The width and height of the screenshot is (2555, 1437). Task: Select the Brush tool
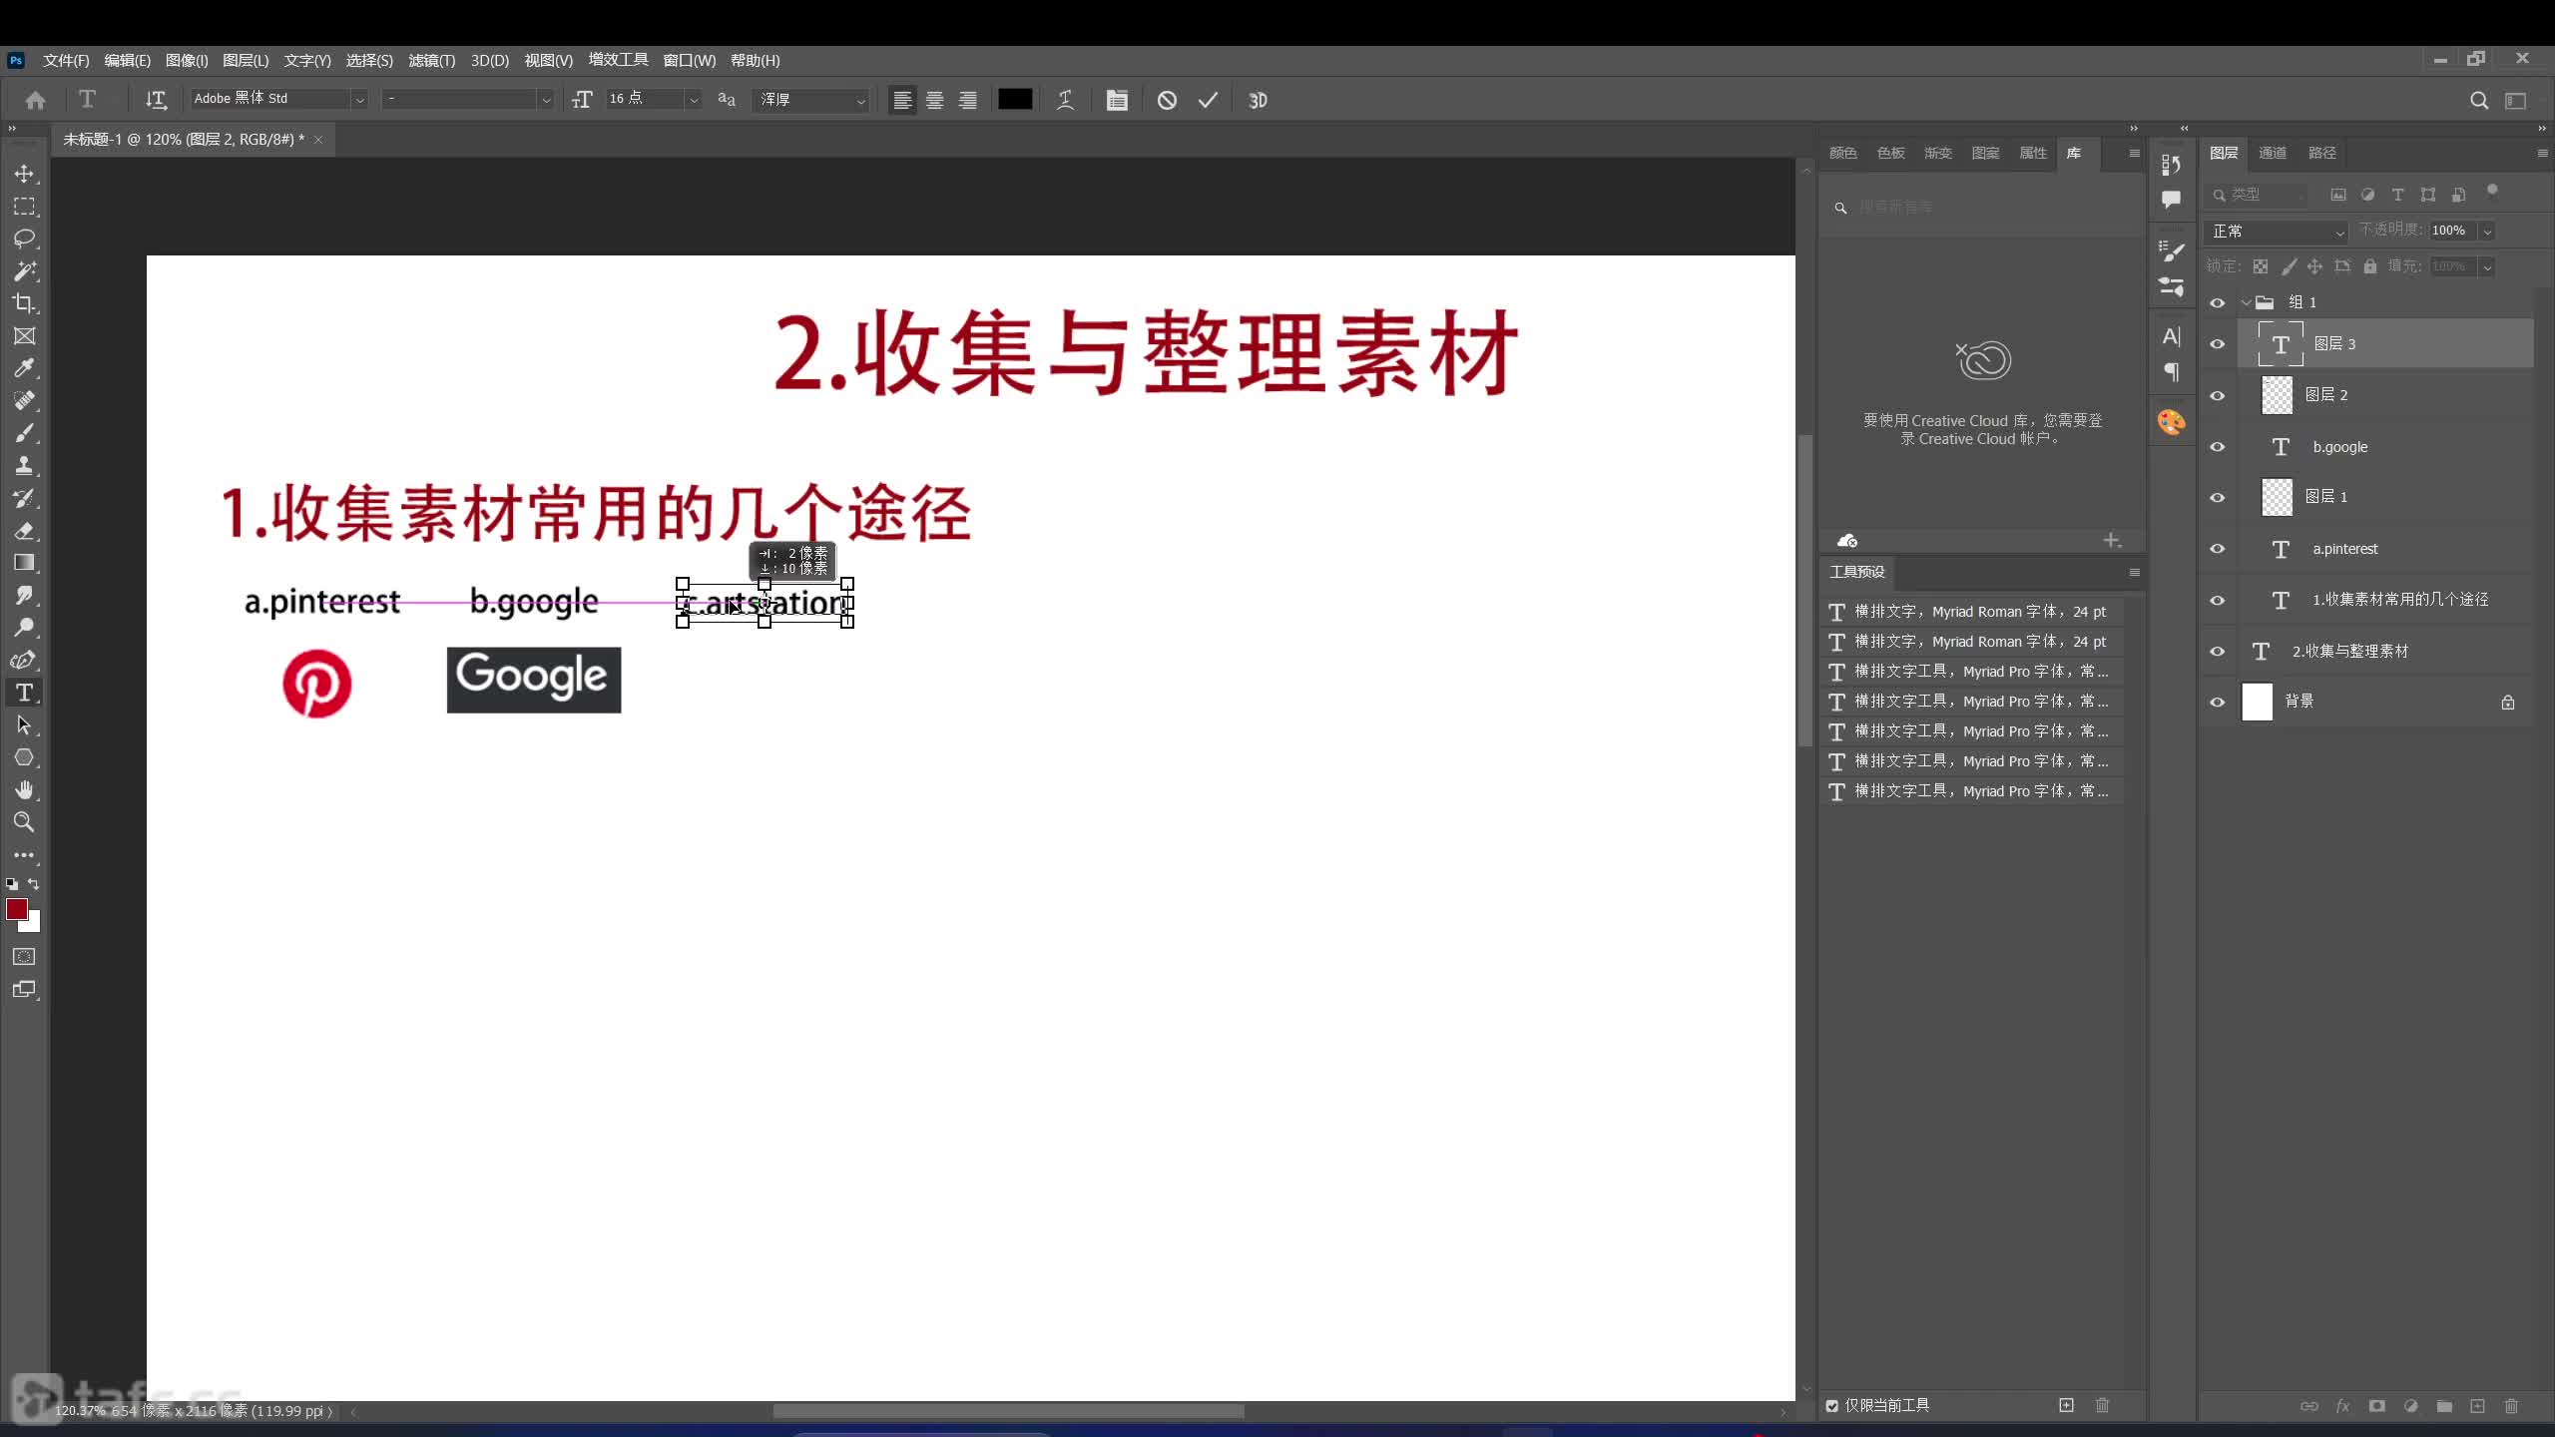tap(24, 433)
